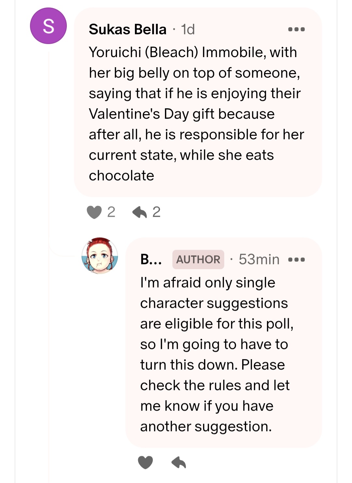Click reply count beside Sukas Bella's arrow
This screenshot has width=352, height=483.
[x=156, y=212]
